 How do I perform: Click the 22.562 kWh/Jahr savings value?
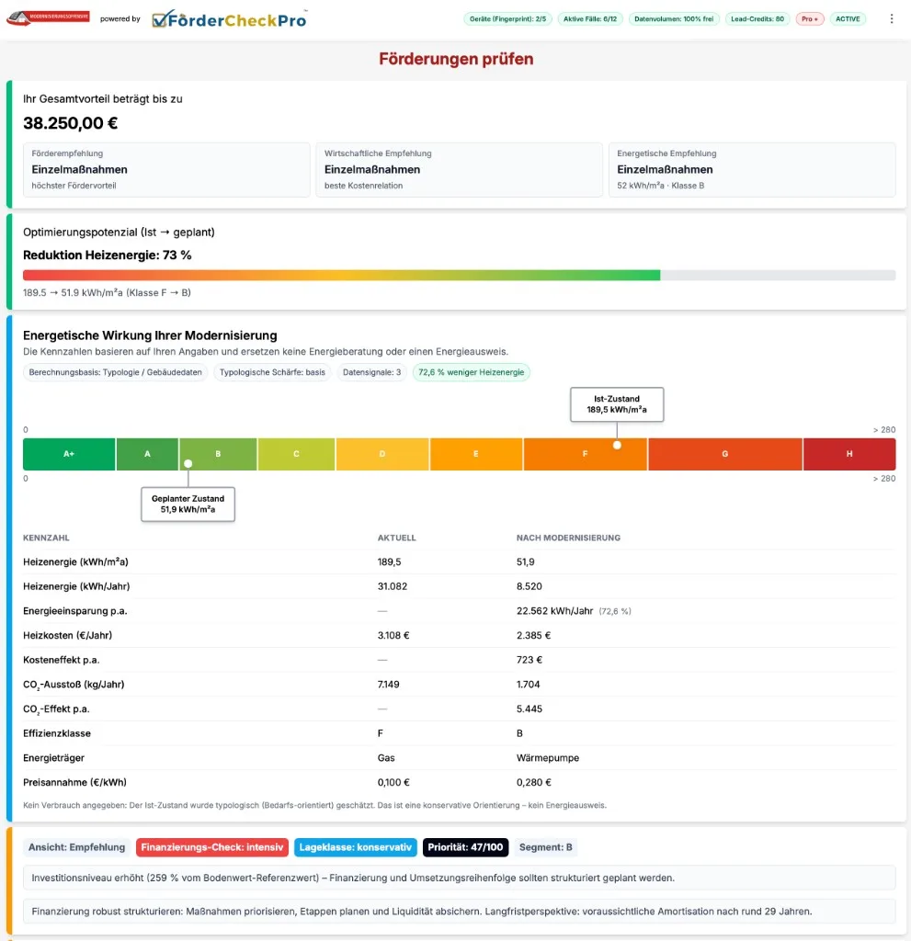(x=554, y=611)
